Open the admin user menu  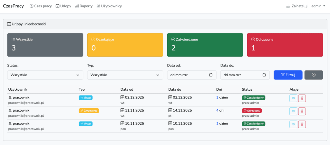[x=318, y=6]
